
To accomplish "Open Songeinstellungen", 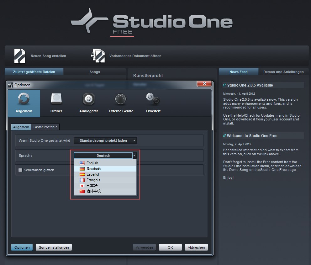I will point(54,247).
